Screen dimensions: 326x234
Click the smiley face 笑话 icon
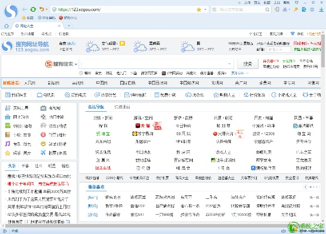click(x=43, y=143)
